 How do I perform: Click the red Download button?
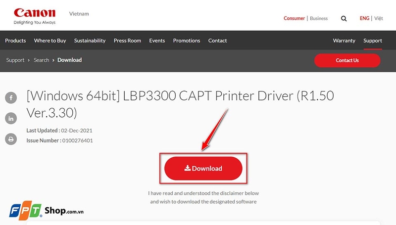pyautogui.click(x=203, y=168)
